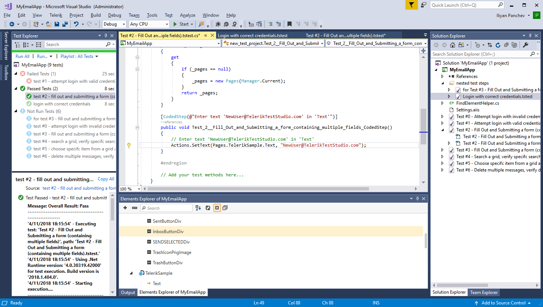This screenshot has height=307, width=543.
Task: Click the lightbulb quick actions icon
Action: tap(129, 146)
